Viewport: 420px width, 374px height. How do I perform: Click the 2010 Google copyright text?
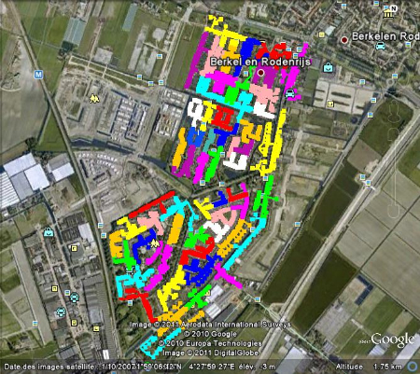coord(211,334)
